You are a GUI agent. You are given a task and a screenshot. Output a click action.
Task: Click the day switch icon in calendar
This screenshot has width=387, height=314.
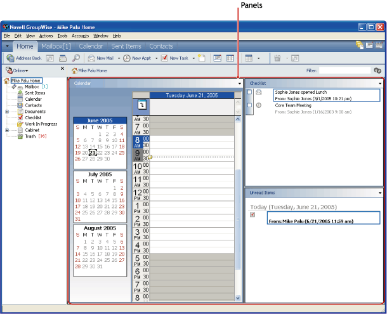[141, 105]
